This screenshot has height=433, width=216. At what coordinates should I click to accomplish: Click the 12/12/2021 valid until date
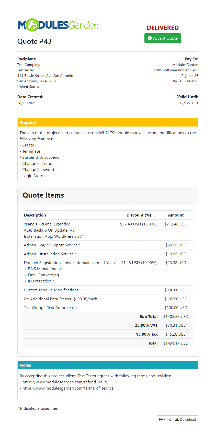tap(189, 103)
